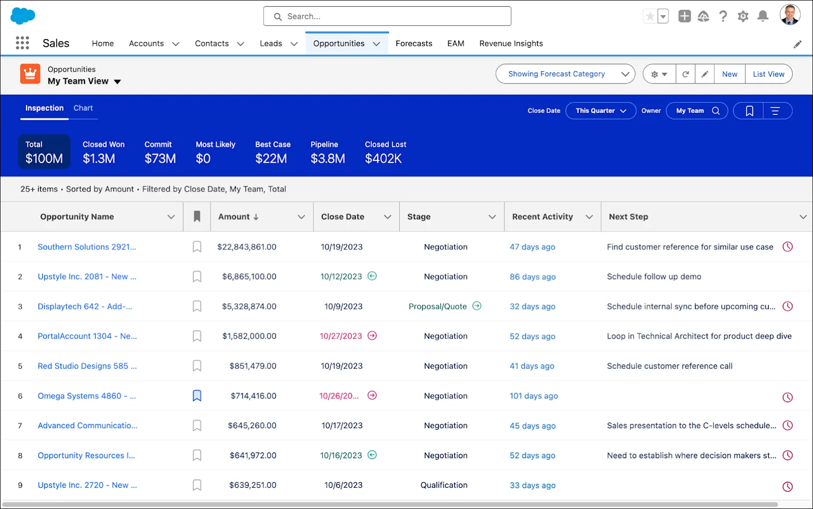Image resolution: width=813 pixels, height=509 pixels.
Task: View 47 days ago activity link
Action: pyautogui.click(x=533, y=247)
